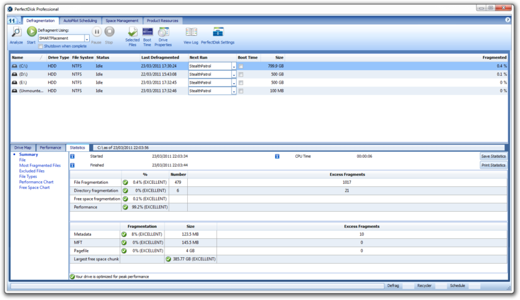The image size is (520, 300).
Task: Open Next Run dropdown for D:\
Action: click(x=234, y=75)
